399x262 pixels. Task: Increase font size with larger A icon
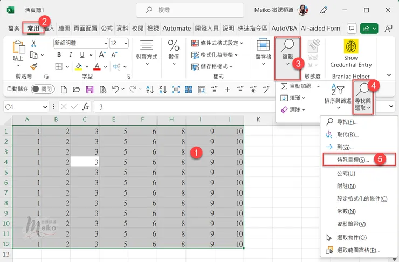pos(102,54)
